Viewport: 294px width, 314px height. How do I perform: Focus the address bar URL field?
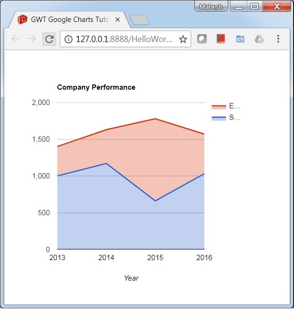click(x=122, y=39)
